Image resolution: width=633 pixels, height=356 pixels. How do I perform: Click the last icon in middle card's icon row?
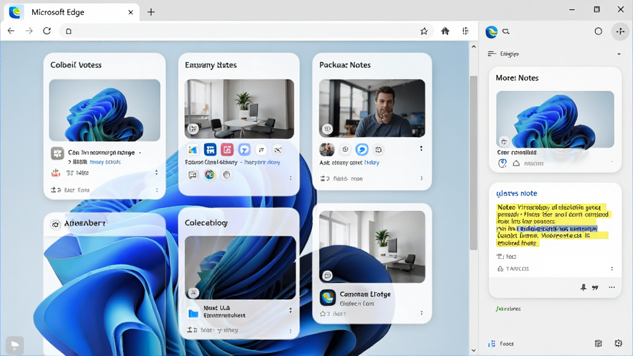coord(278,150)
